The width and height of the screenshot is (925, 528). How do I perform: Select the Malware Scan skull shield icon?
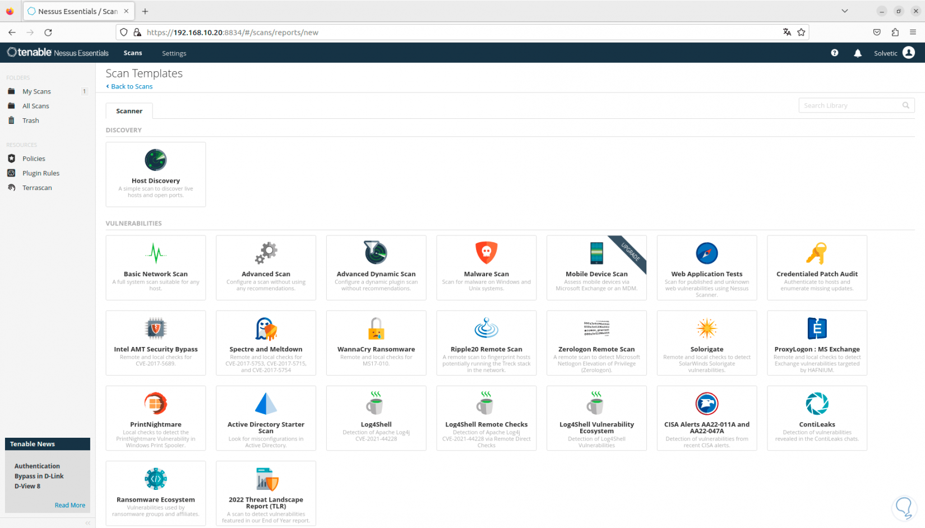[487, 253]
